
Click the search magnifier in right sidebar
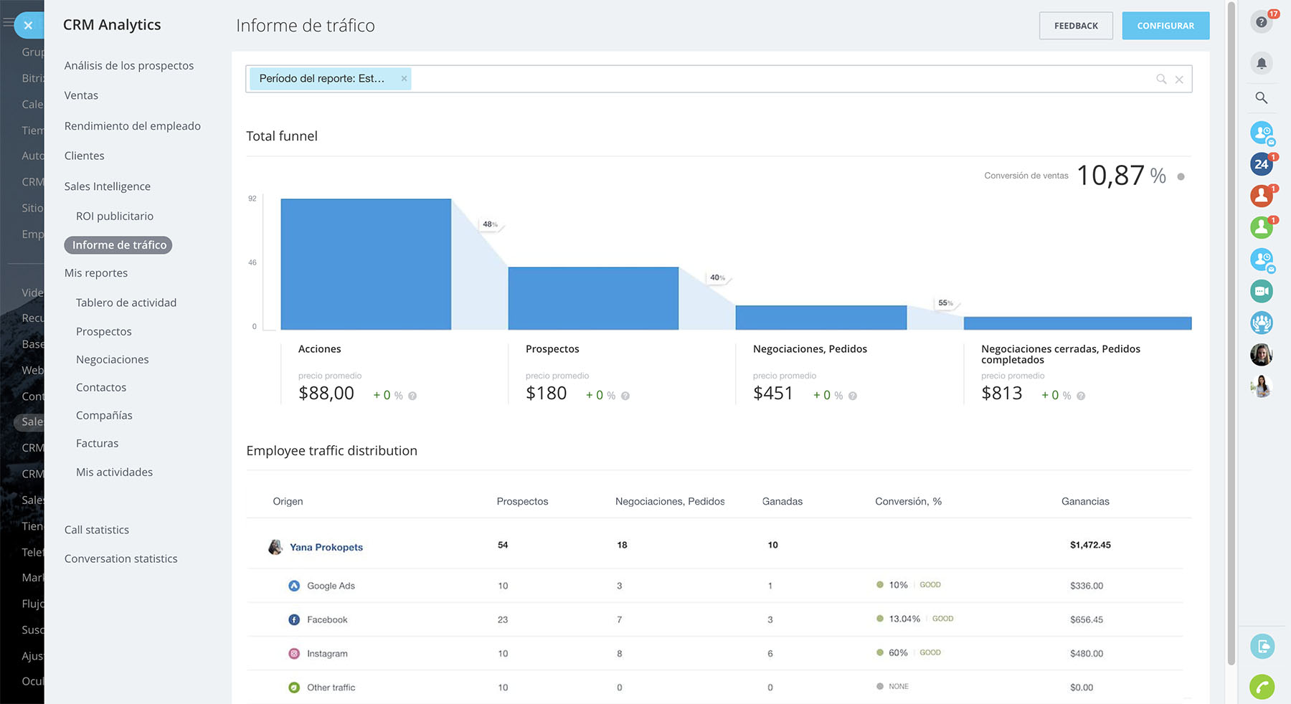click(x=1261, y=97)
